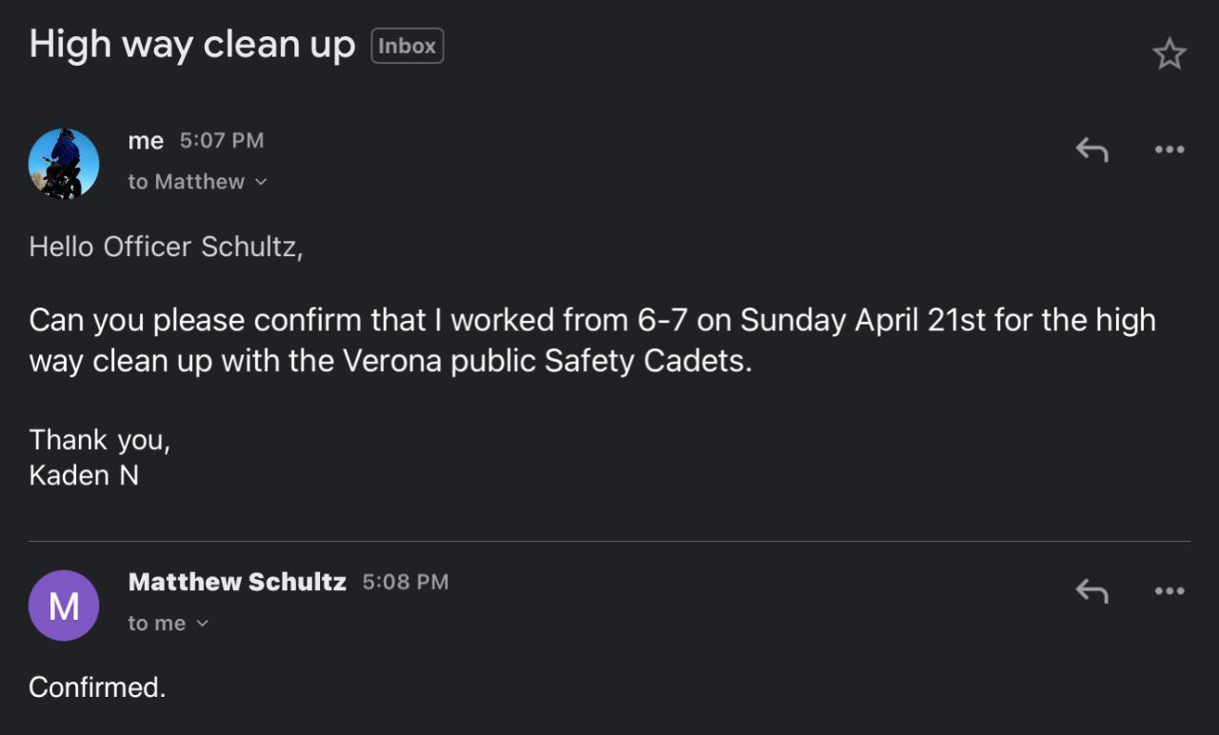
Task: Star the High way clean up conversation
Action: tap(1169, 54)
